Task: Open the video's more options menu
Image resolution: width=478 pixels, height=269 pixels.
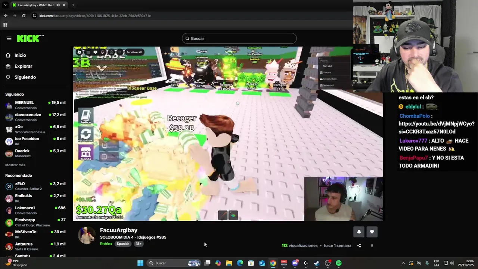Action: (x=372, y=245)
